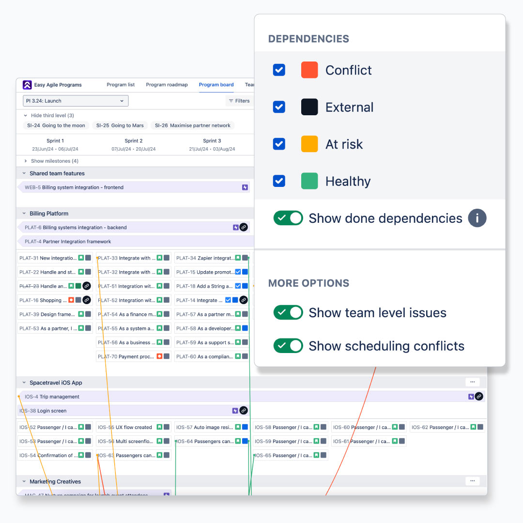Click the story icon on IOS-62 card
Viewport: 523px width, 523px height.
pyautogui.click(x=473, y=427)
